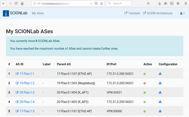This screenshot has height=117, width=189.
Task: Download configuration for 17-ffaa:1:1
Action: [x=160, y=73]
